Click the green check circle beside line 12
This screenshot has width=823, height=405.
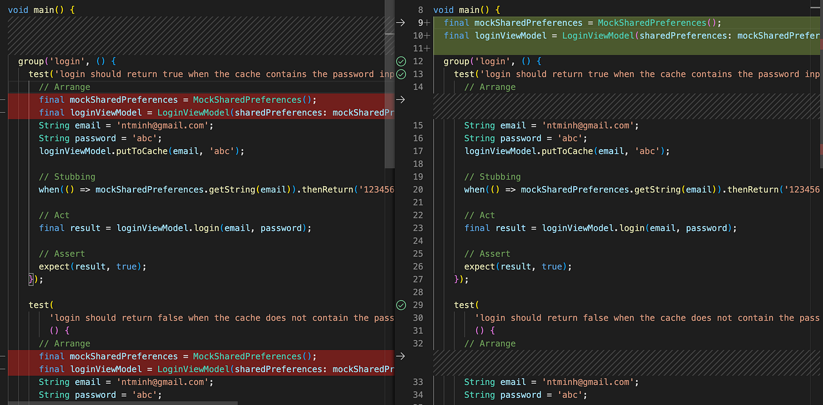(401, 61)
